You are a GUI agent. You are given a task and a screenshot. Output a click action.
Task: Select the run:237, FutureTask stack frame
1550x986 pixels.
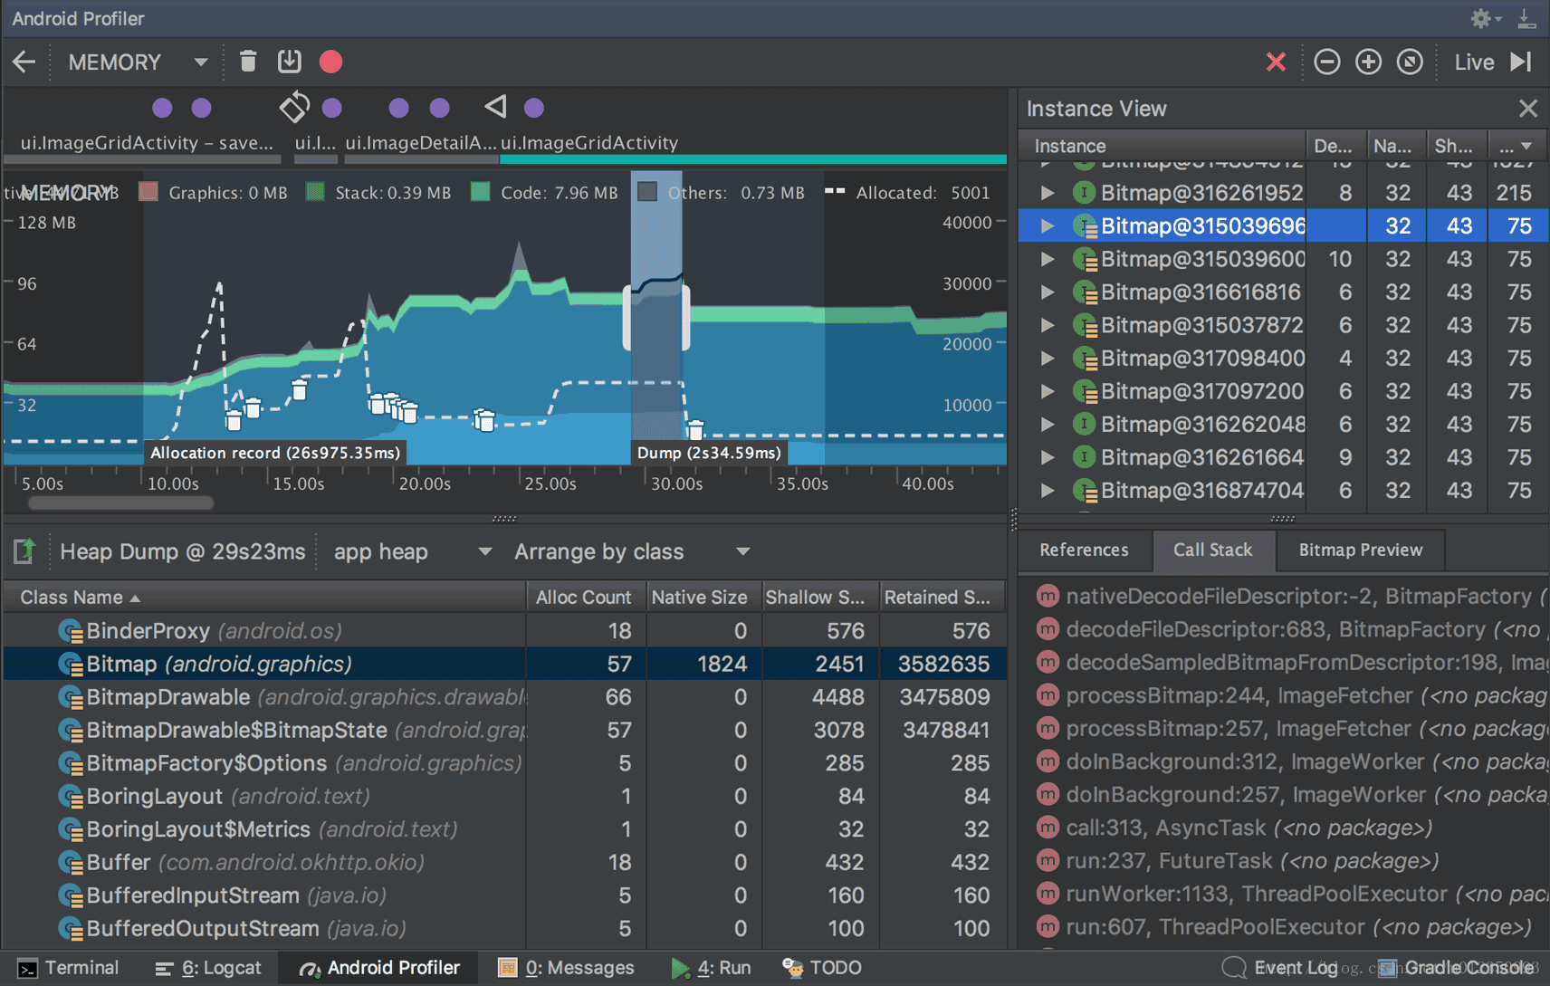tap(1291, 860)
